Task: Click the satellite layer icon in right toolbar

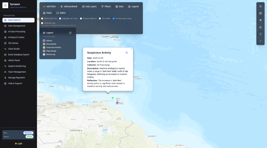Action: click(260, 20)
